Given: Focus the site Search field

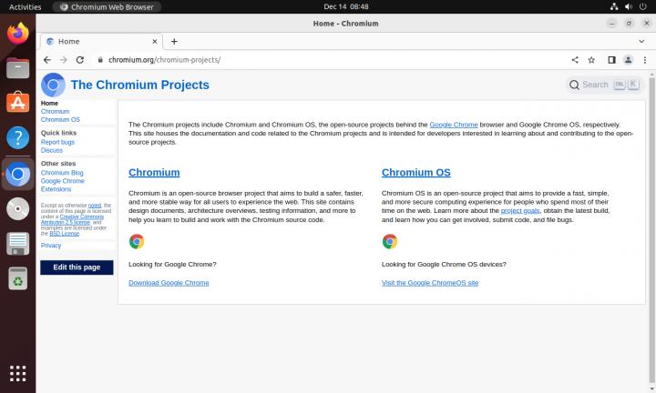Looking at the screenshot, I should point(605,85).
